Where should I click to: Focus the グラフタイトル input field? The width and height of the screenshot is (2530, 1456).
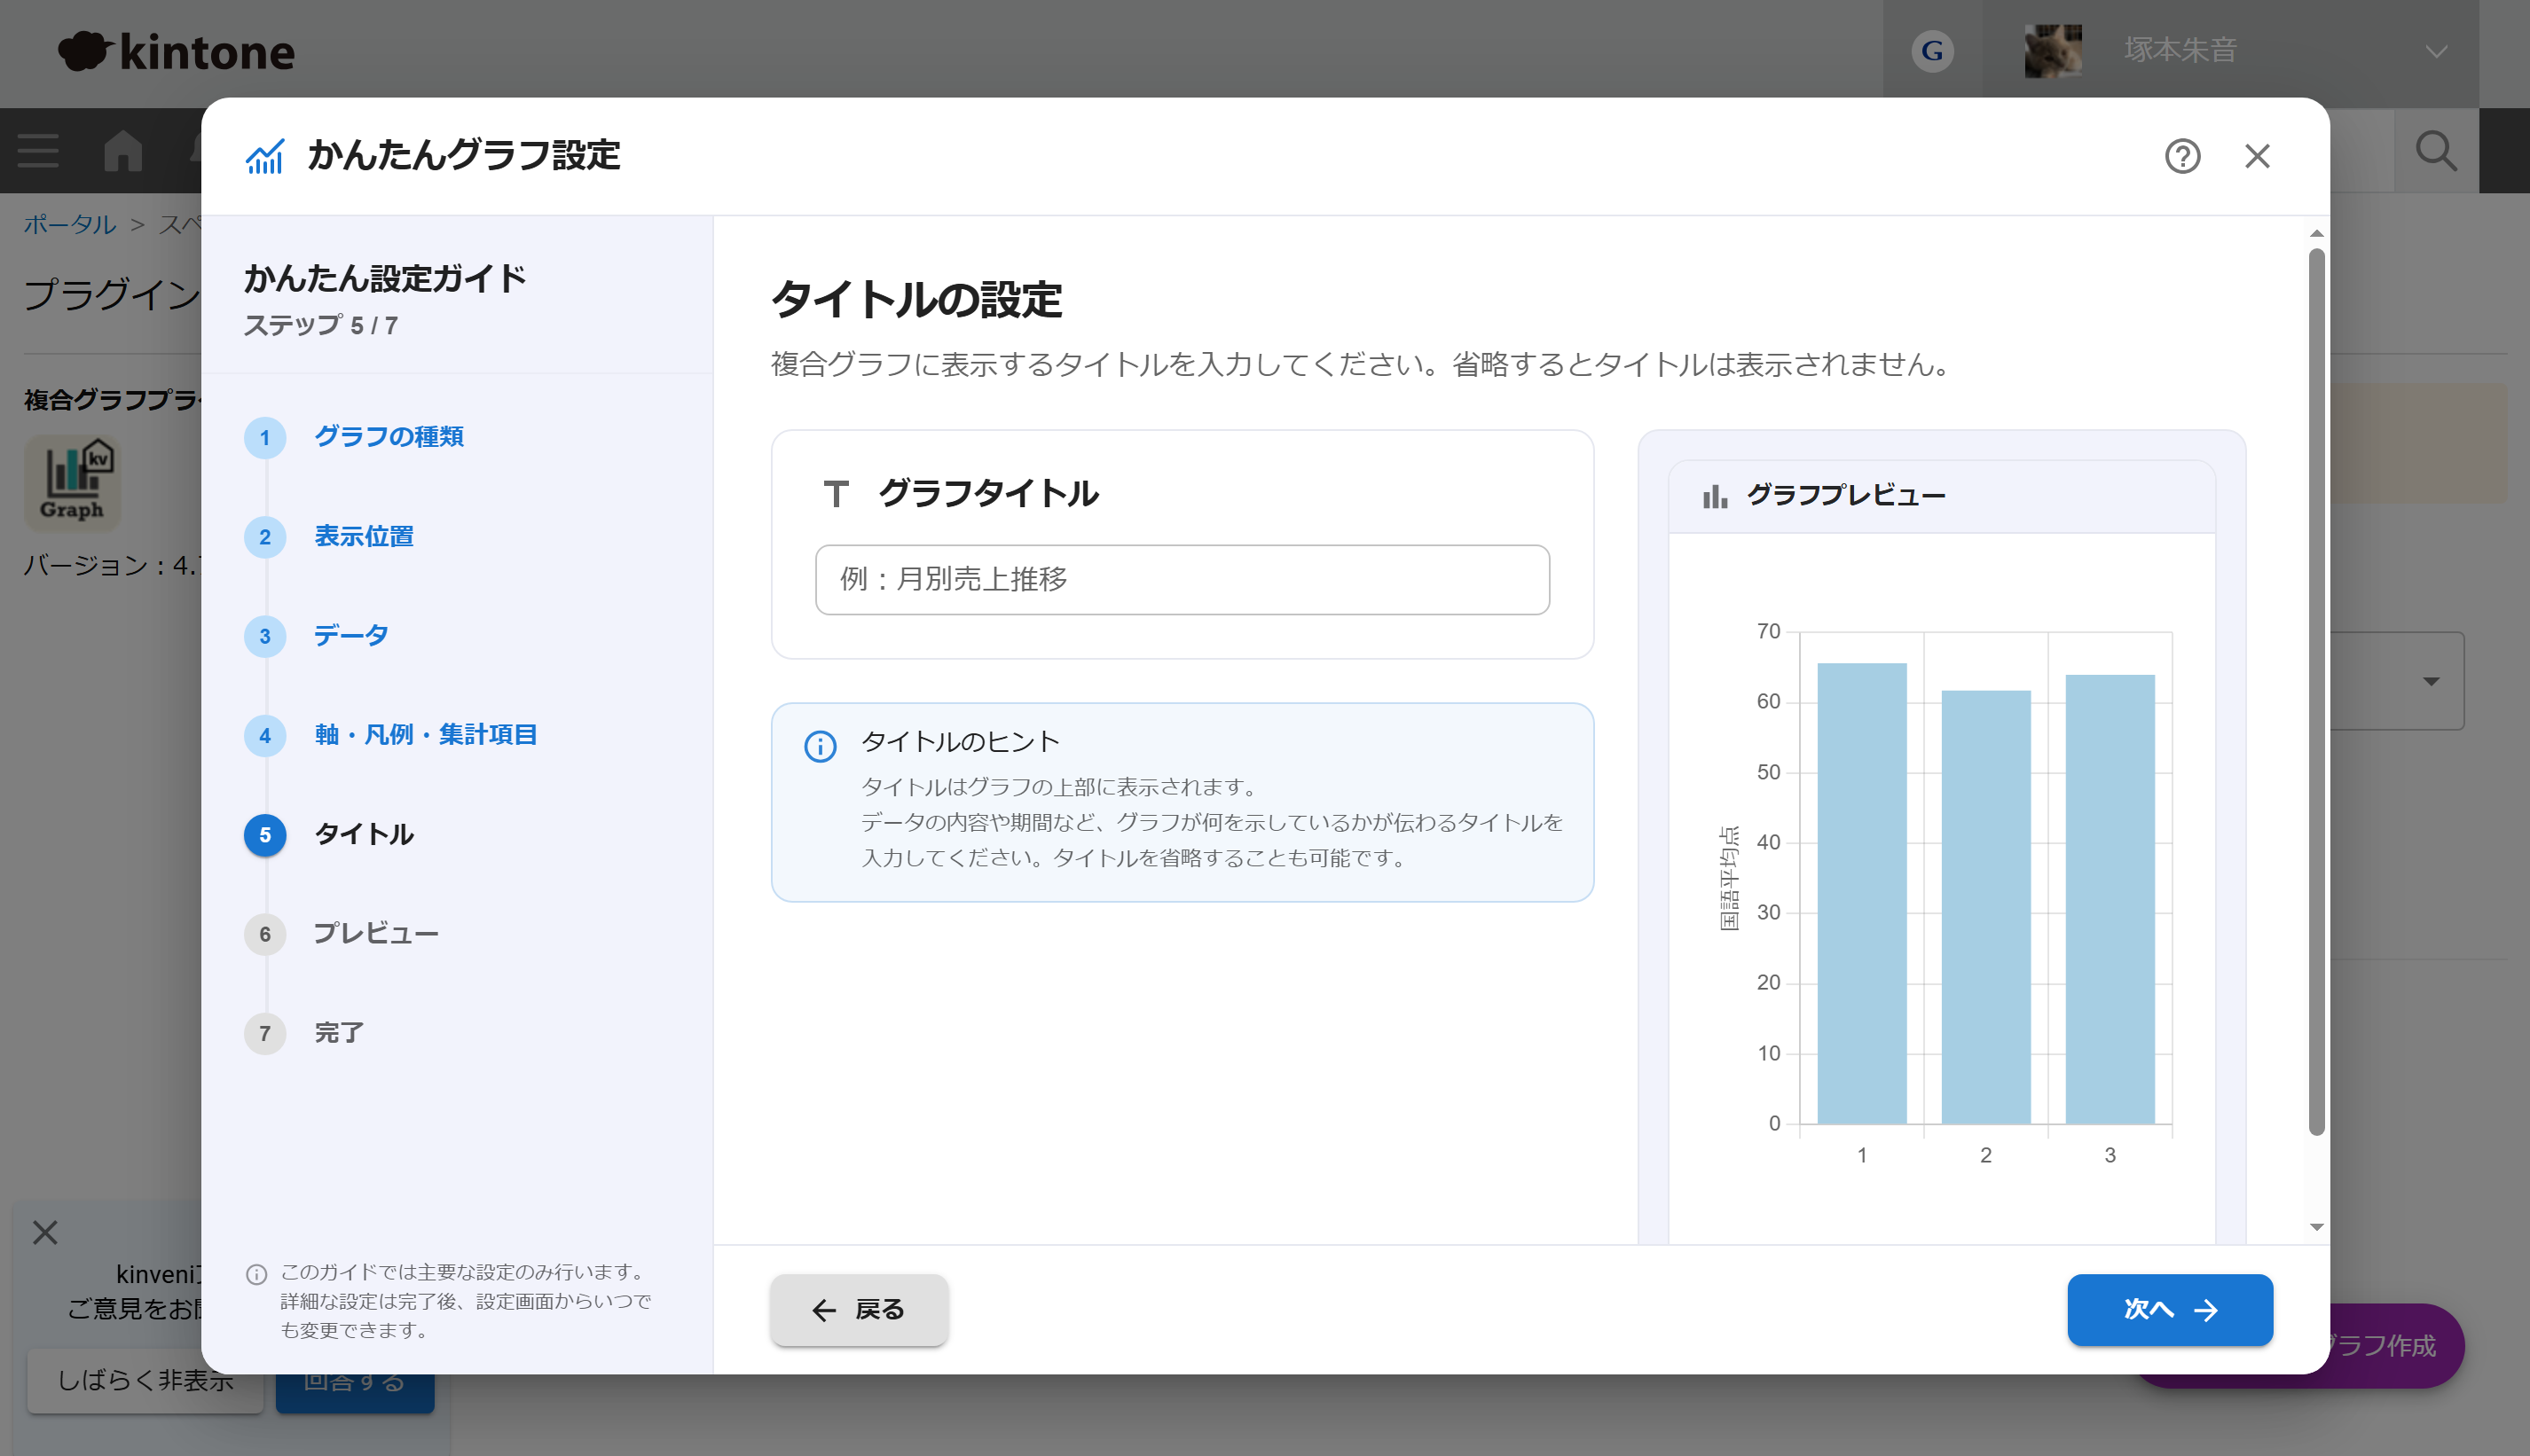tap(1182, 579)
